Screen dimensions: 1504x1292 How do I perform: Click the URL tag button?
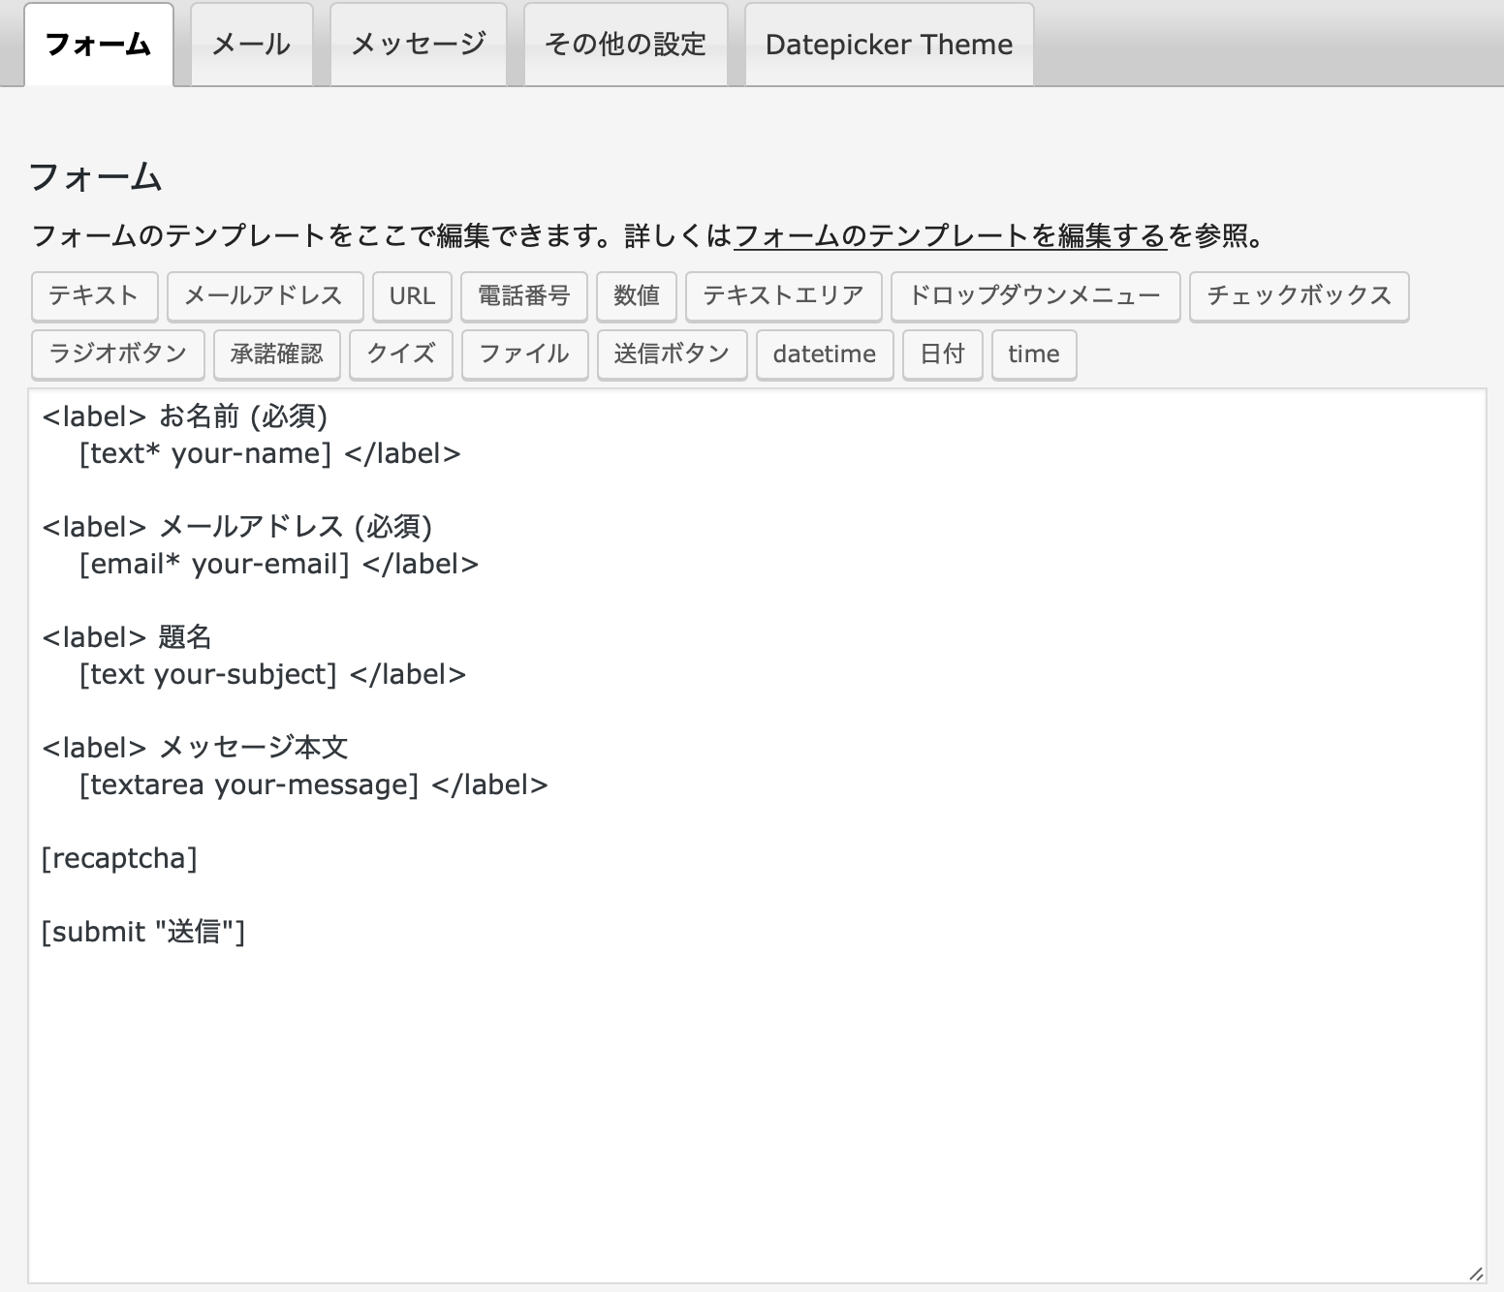(412, 296)
